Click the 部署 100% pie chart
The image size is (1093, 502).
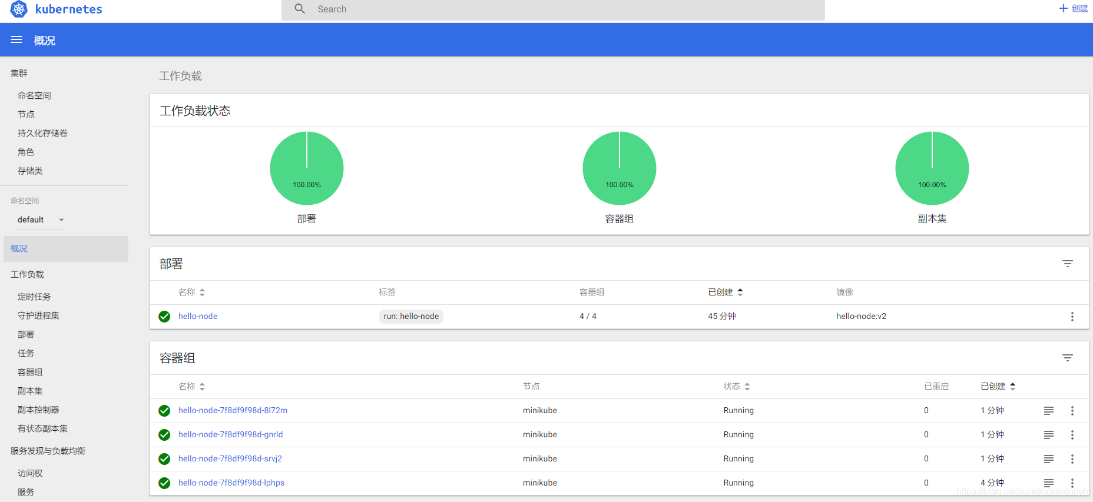tap(307, 168)
